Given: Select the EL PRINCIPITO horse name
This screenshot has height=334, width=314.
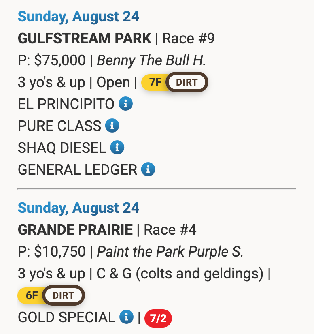Looking at the screenshot, I should click(x=66, y=104).
